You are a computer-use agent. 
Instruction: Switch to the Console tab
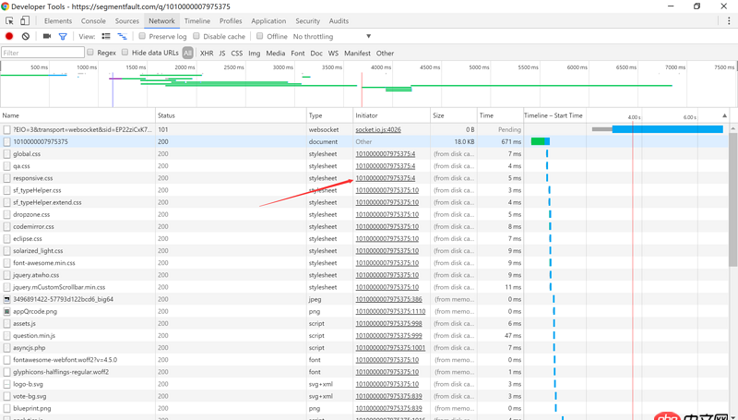(x=93, y=20)
